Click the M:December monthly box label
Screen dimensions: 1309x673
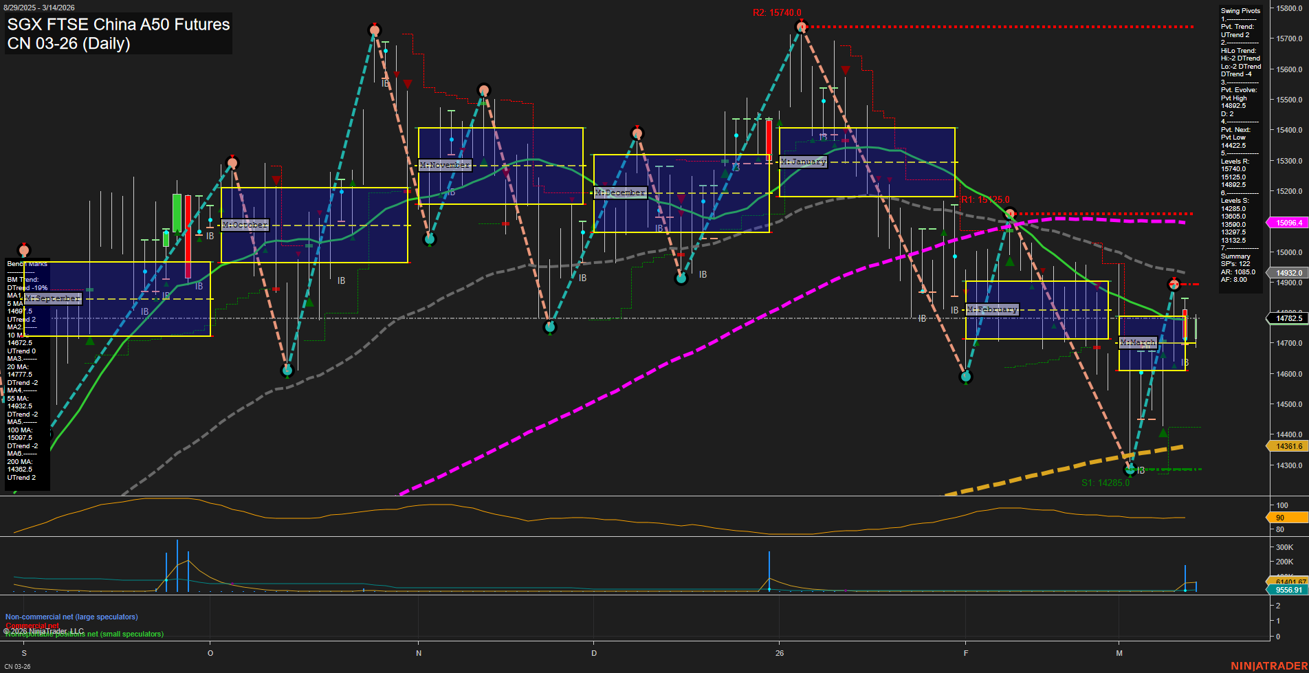[620, 192]
